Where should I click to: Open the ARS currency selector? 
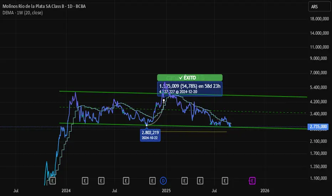coord(319,6)
